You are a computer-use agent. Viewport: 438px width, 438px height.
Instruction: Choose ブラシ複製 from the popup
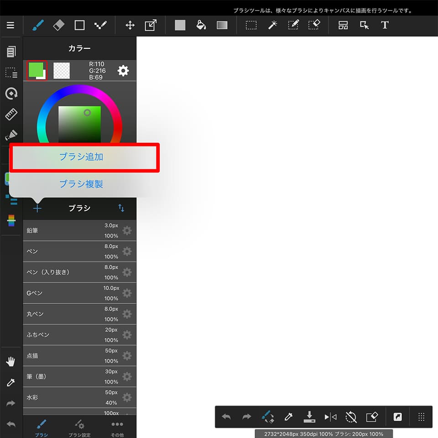click(81, 184)
